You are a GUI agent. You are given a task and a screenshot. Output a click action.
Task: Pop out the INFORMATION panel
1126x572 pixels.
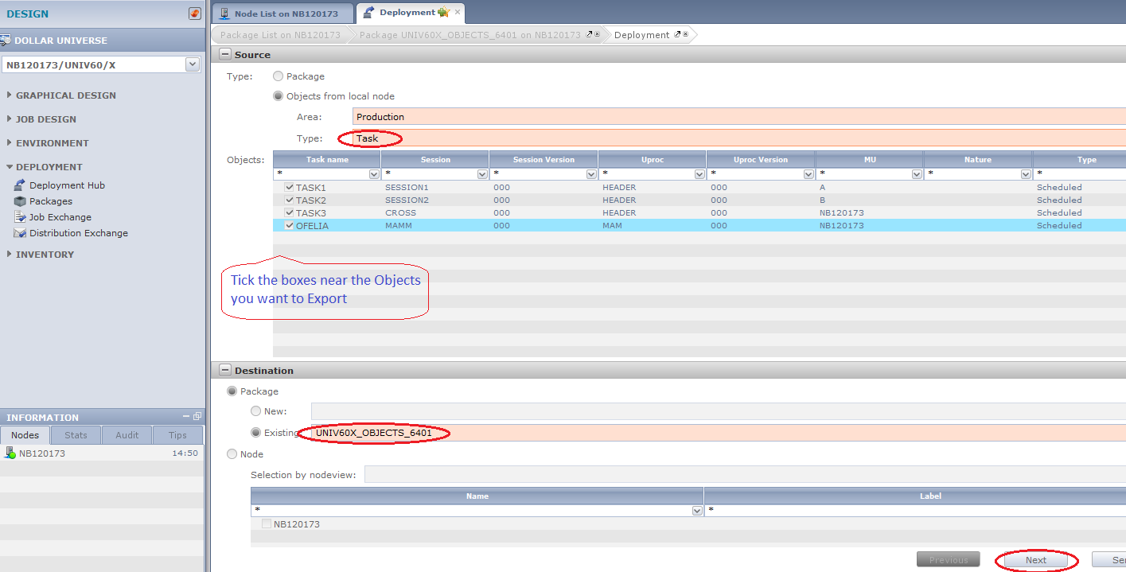[x=197, y=416]
